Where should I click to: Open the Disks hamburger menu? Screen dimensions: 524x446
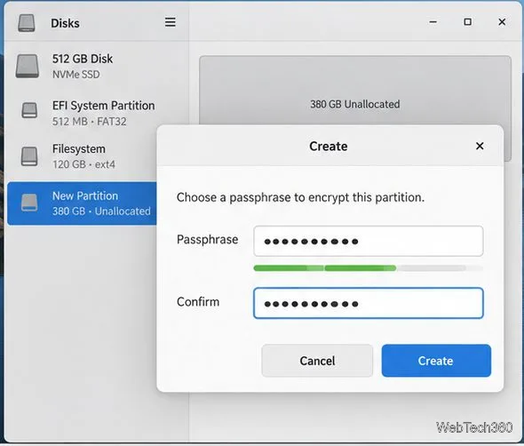[x=171, y=22]
